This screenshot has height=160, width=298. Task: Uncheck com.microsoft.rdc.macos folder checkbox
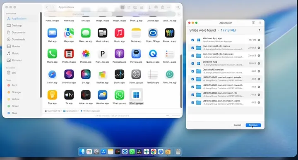(192, 48)
